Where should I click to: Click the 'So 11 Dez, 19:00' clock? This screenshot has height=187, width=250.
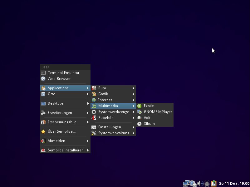point(234,184)
